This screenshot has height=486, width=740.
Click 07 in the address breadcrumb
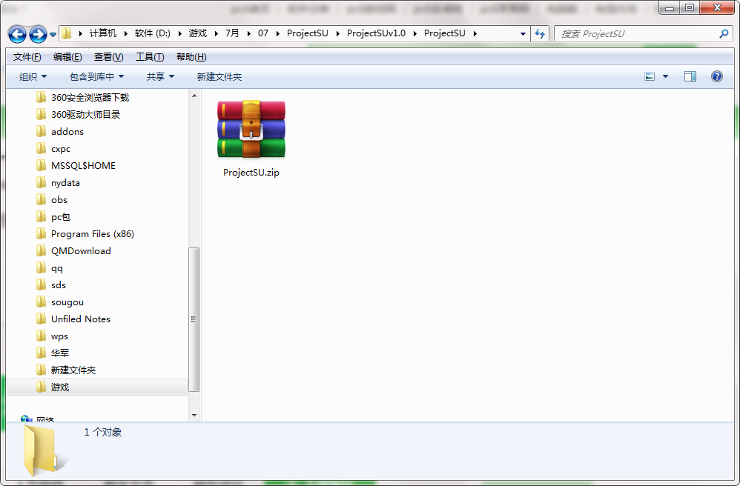pyautogui.click(x=263, y=33)
